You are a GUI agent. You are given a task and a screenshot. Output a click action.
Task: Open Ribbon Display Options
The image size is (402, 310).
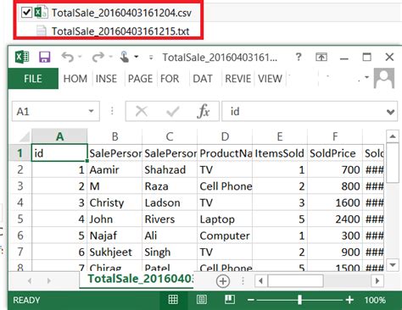coord(321,57)
